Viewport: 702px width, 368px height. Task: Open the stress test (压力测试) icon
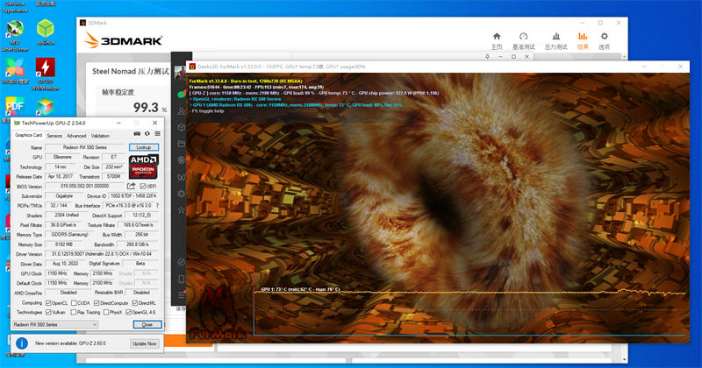click(555, 39)
